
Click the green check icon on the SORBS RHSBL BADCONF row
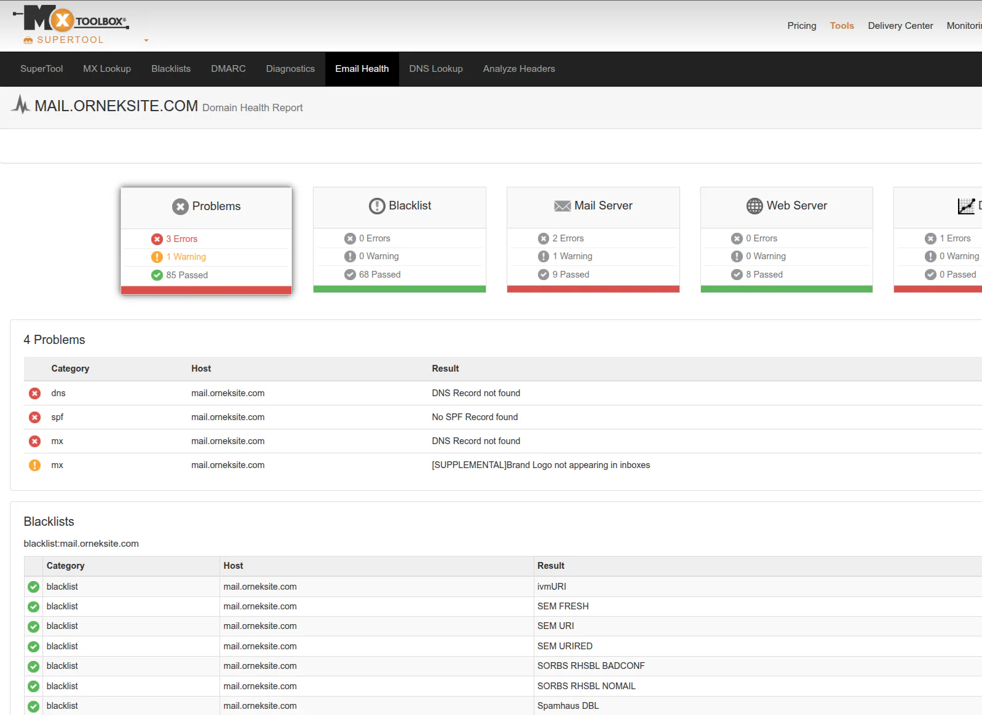click(x=34, y=666)
